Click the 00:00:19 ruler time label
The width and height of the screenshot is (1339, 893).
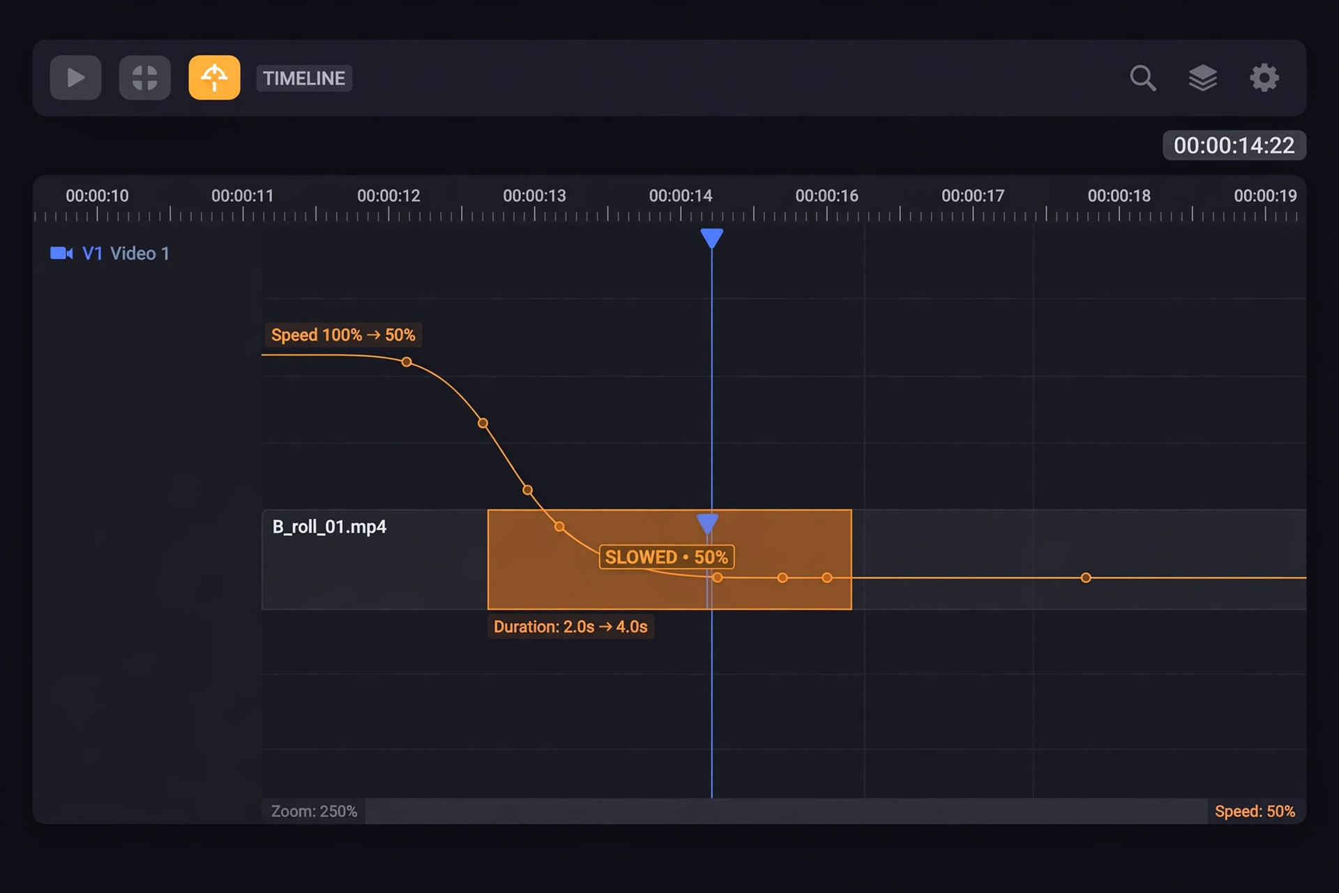[x=1265, y=196]
